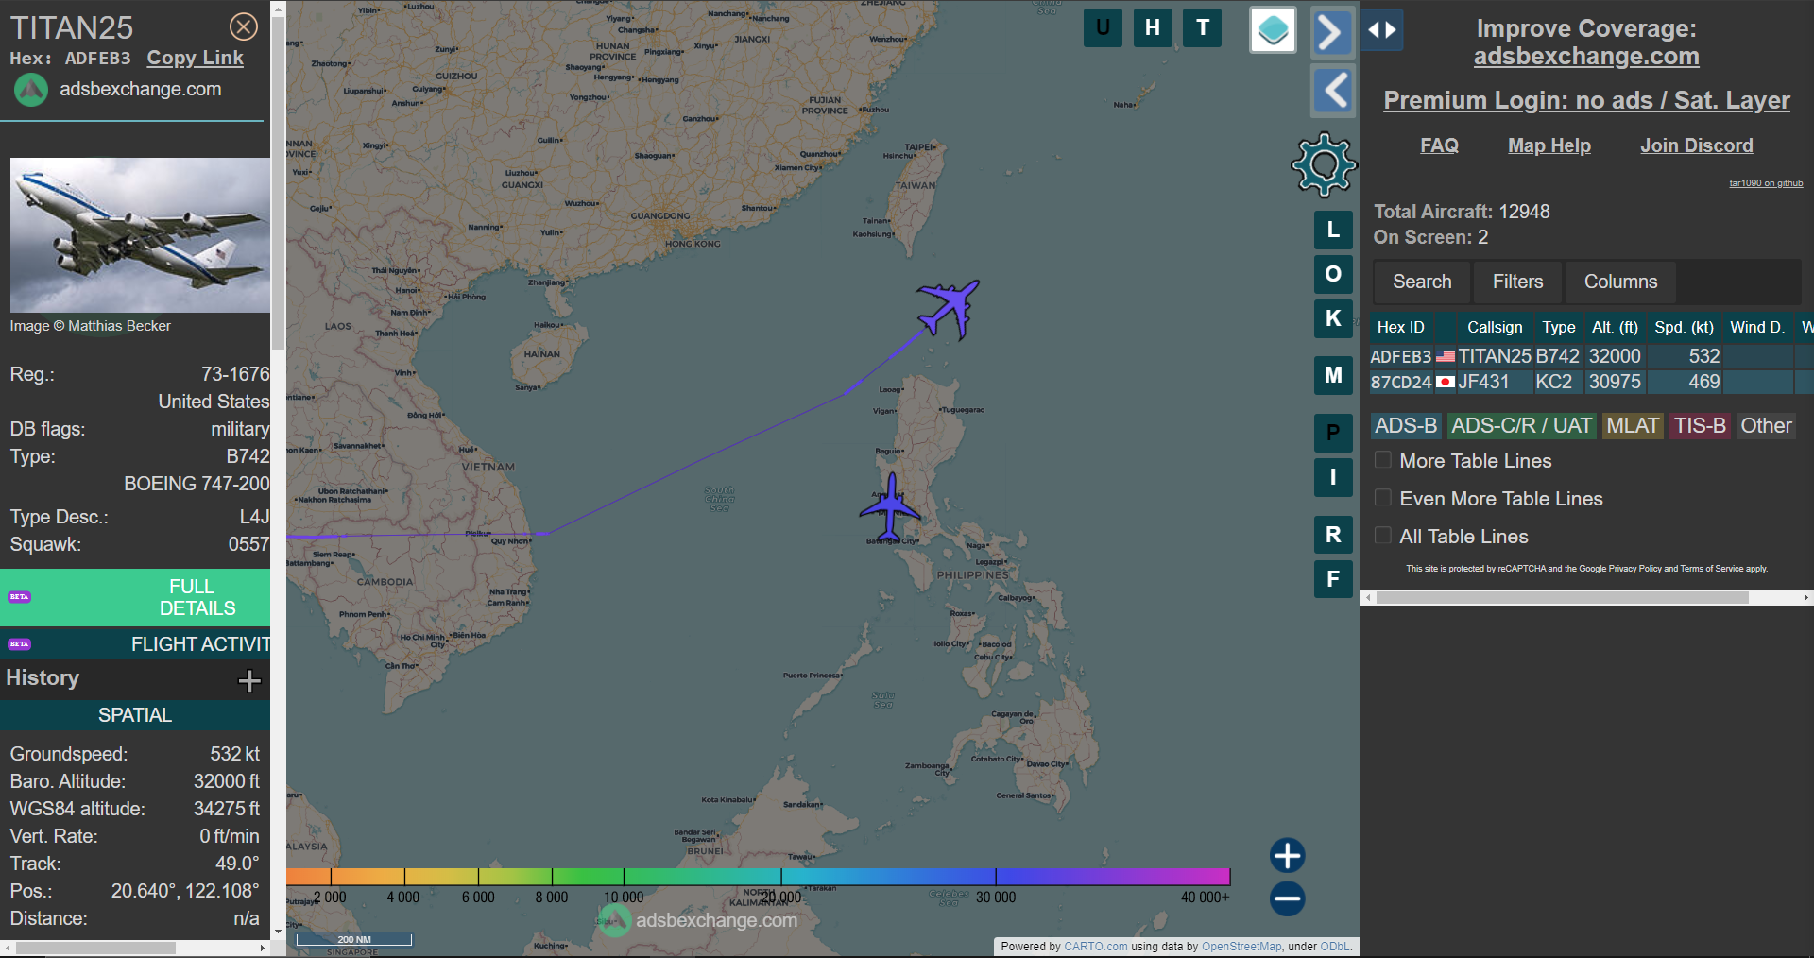Open the Terms of Service link
Viewport: 1814px width, 958px height.
click(1711, 569)
